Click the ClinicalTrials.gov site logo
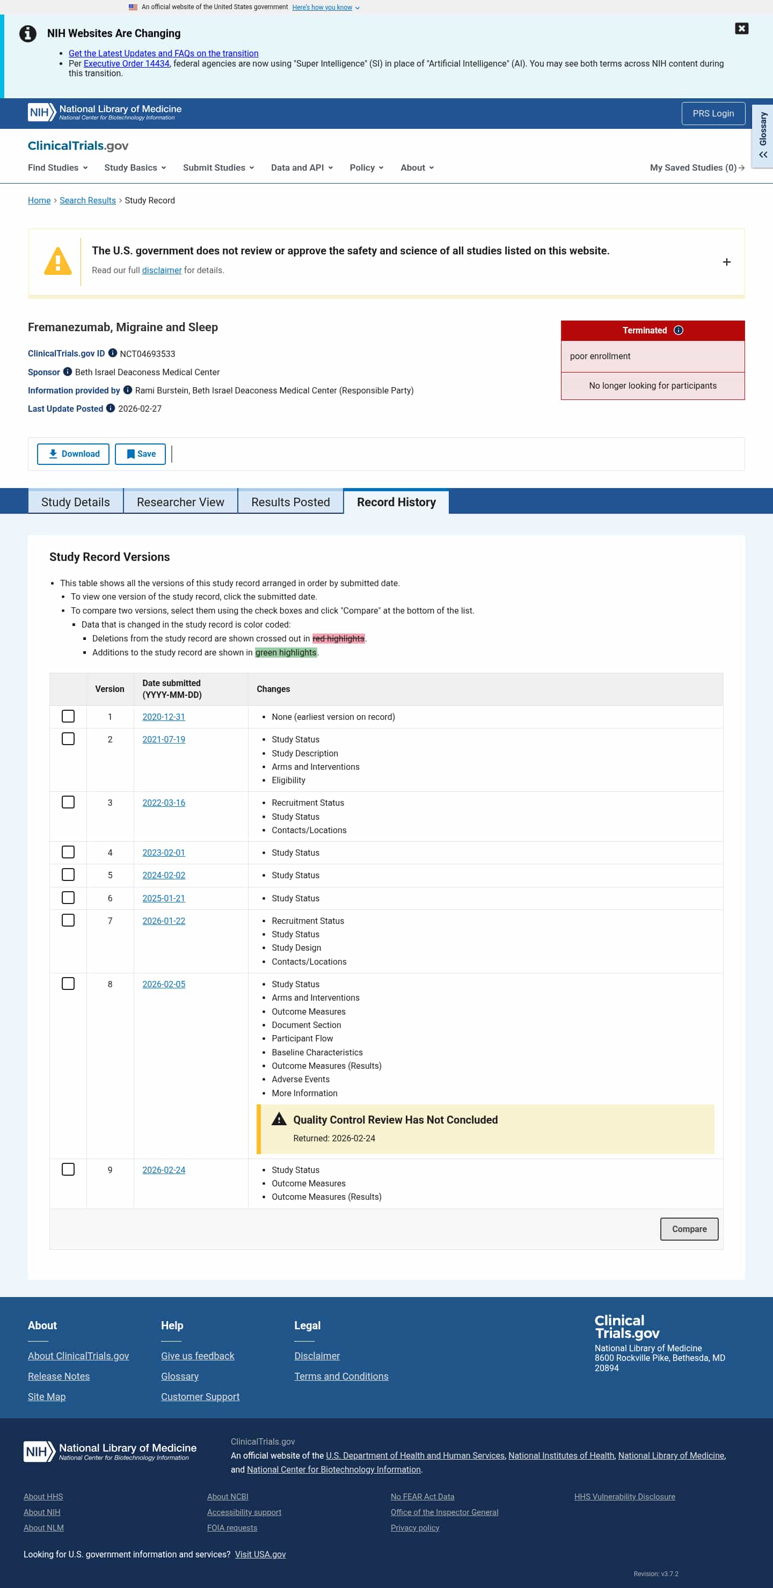Viewport: 773px width, 1588px height. [78, 145]
